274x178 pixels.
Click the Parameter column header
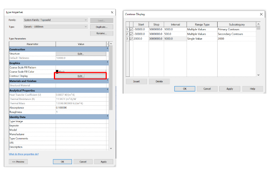(32, 44)
